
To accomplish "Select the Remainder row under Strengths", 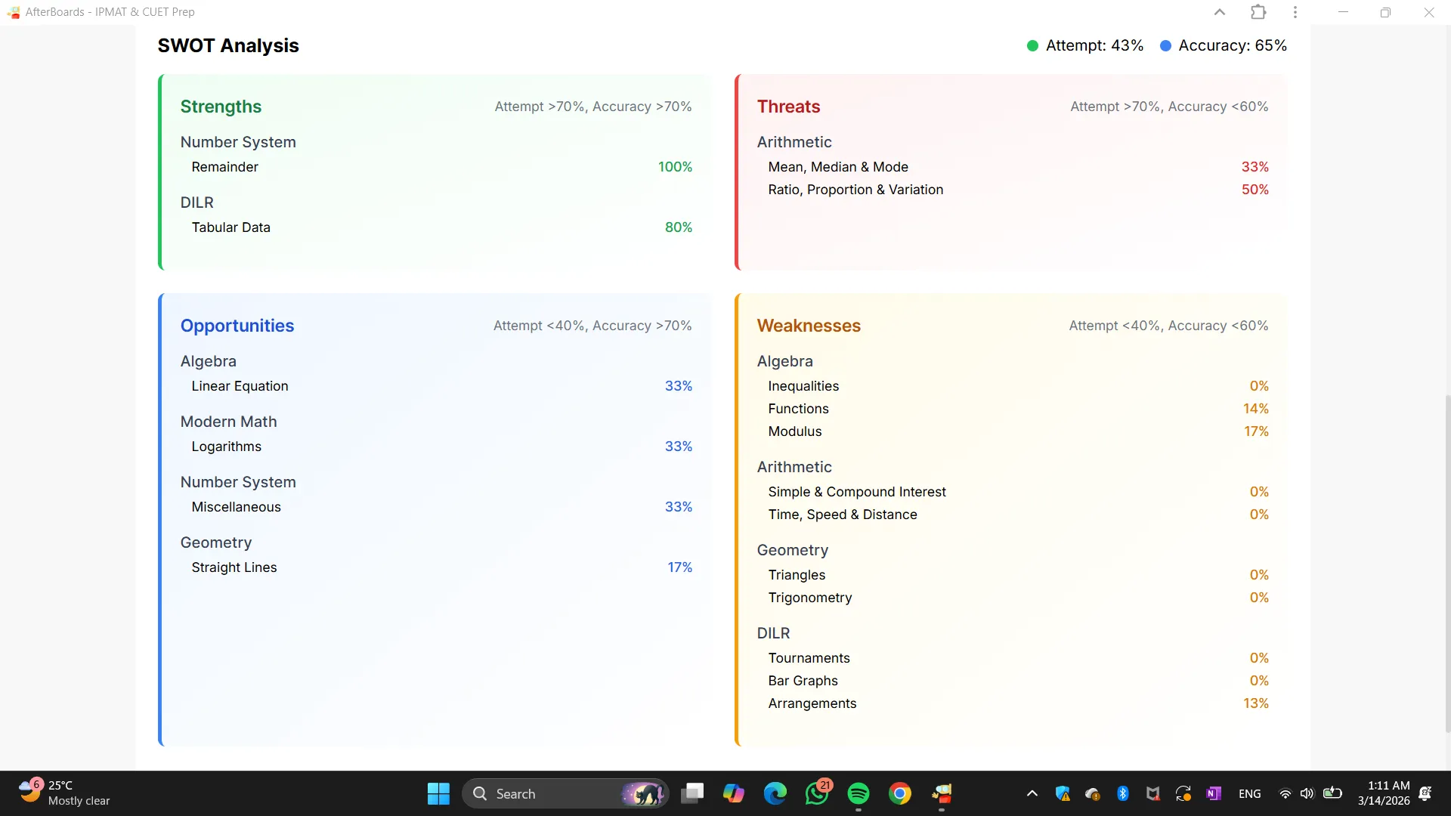I will (441, 167).
